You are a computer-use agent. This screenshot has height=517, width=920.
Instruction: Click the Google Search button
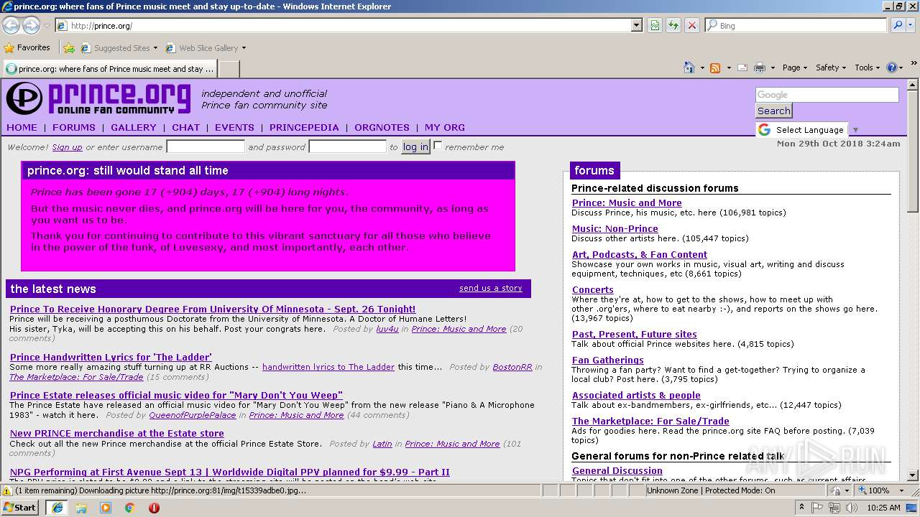773,111
